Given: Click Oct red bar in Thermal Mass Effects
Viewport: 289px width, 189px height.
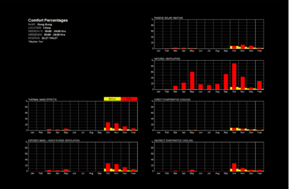Looking at the screenshot, I should tap(108, 126).
